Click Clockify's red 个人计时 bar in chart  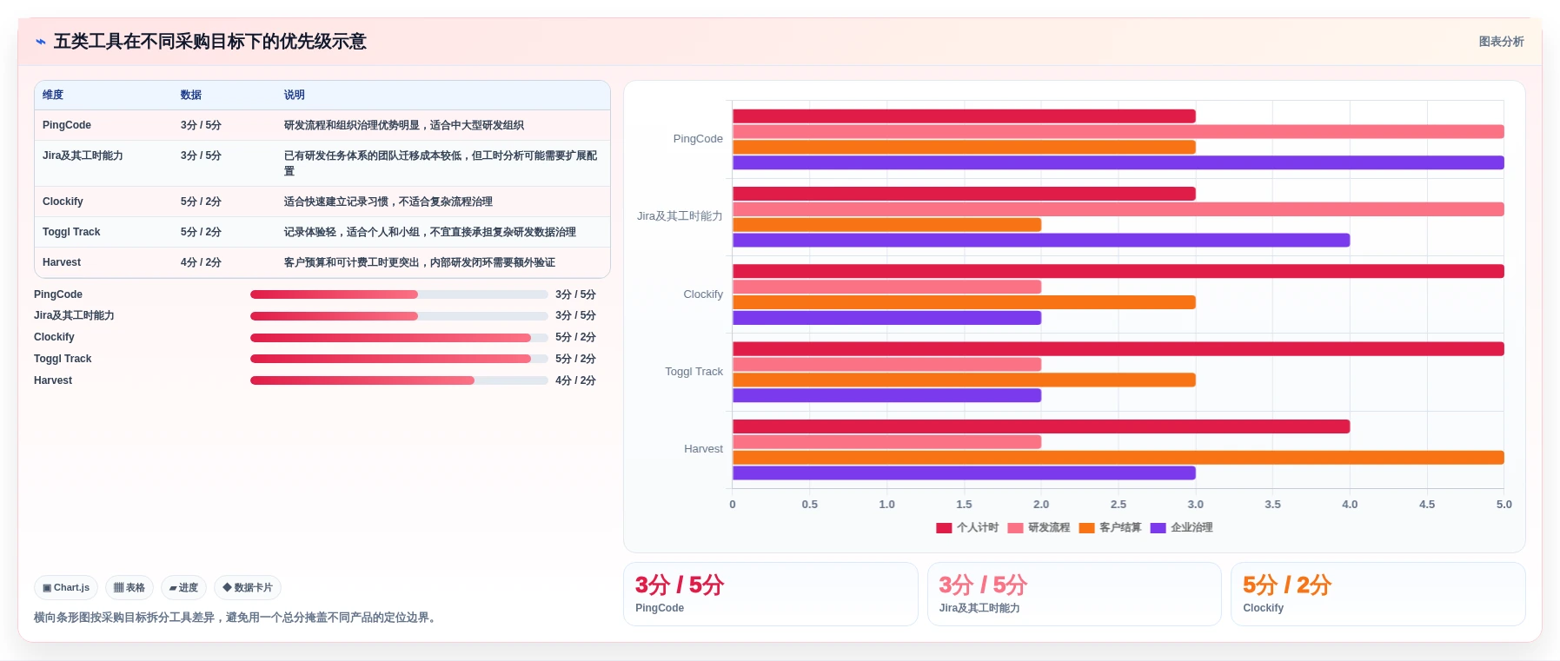pos(1119,271)
